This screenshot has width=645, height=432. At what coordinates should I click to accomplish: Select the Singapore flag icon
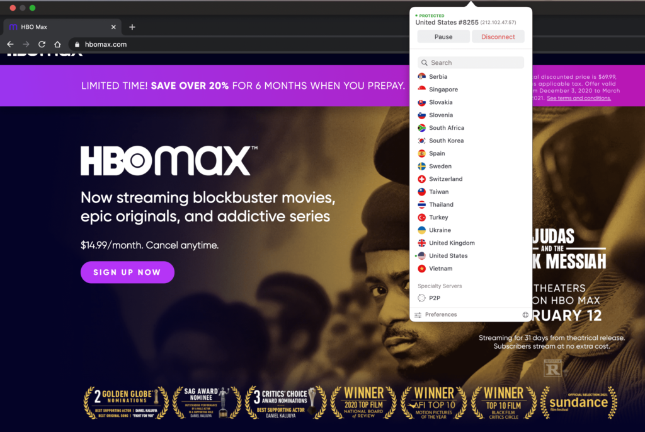421,90
